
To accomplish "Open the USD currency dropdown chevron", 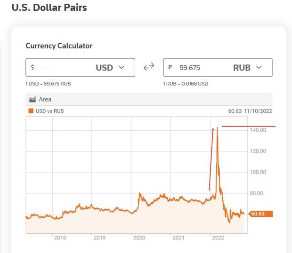I will (x=122, y=67).
